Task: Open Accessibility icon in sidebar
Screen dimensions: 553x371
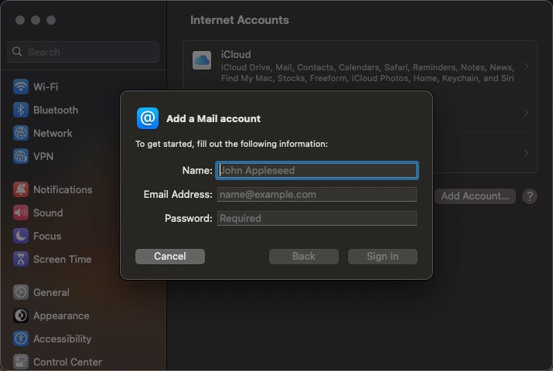Action: (20, 339)
